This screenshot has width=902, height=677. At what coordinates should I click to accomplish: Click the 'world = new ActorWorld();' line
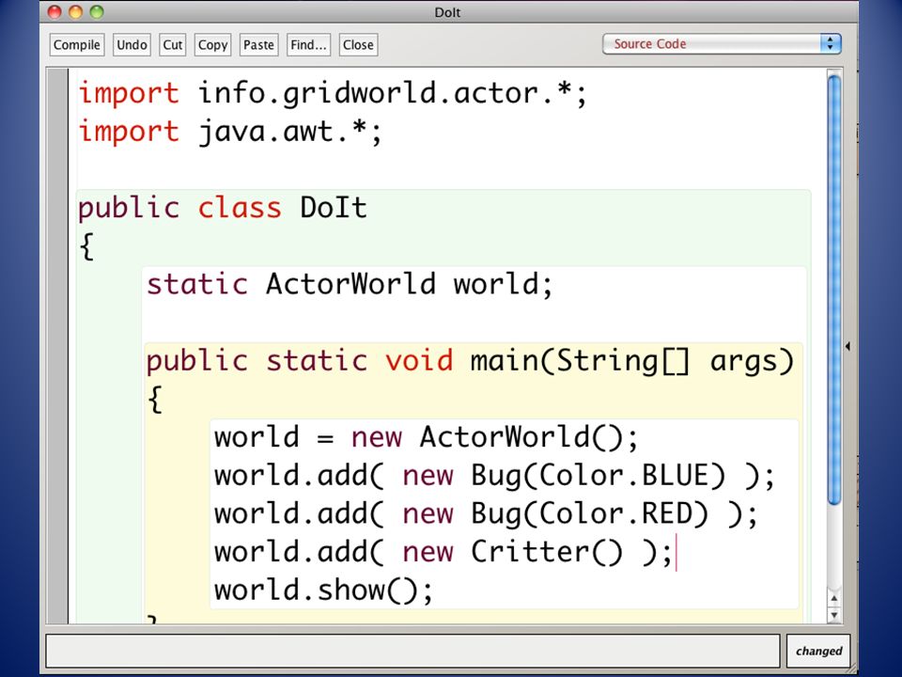point(427,437)
